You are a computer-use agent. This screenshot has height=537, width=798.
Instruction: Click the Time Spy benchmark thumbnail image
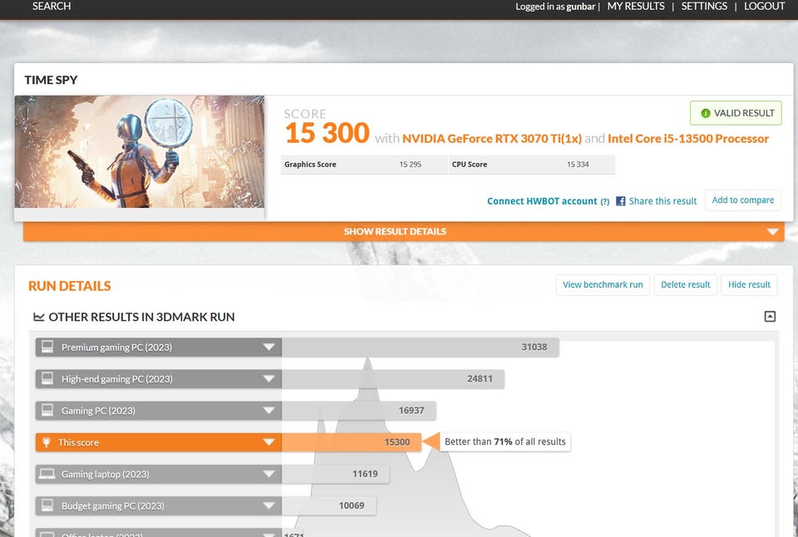(140, 151)
